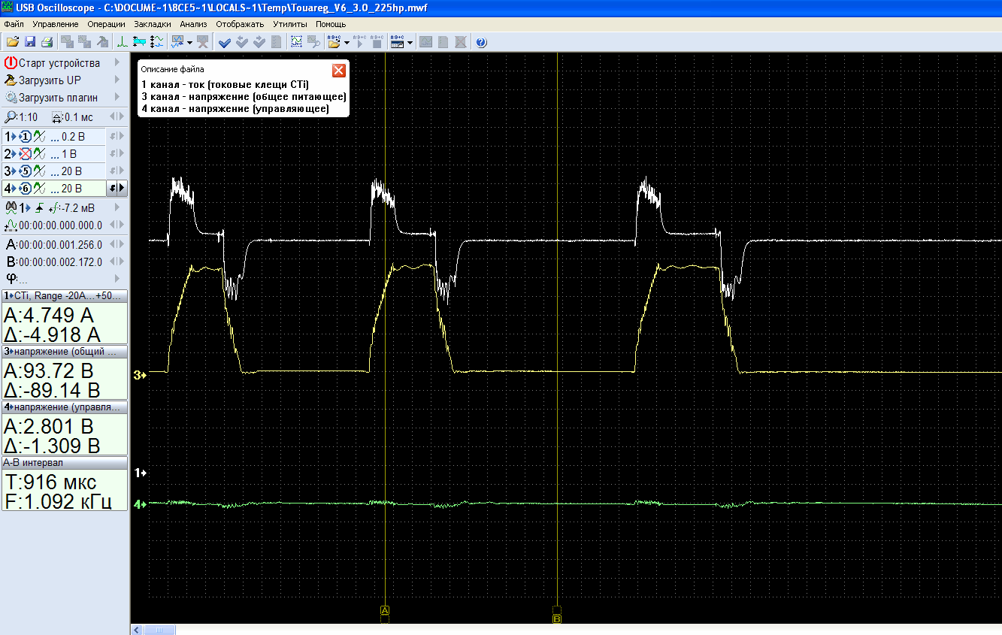Toggle channel 3 input circle icon
This screenshot has height=635, width=1002.
[x=24, y=171]
